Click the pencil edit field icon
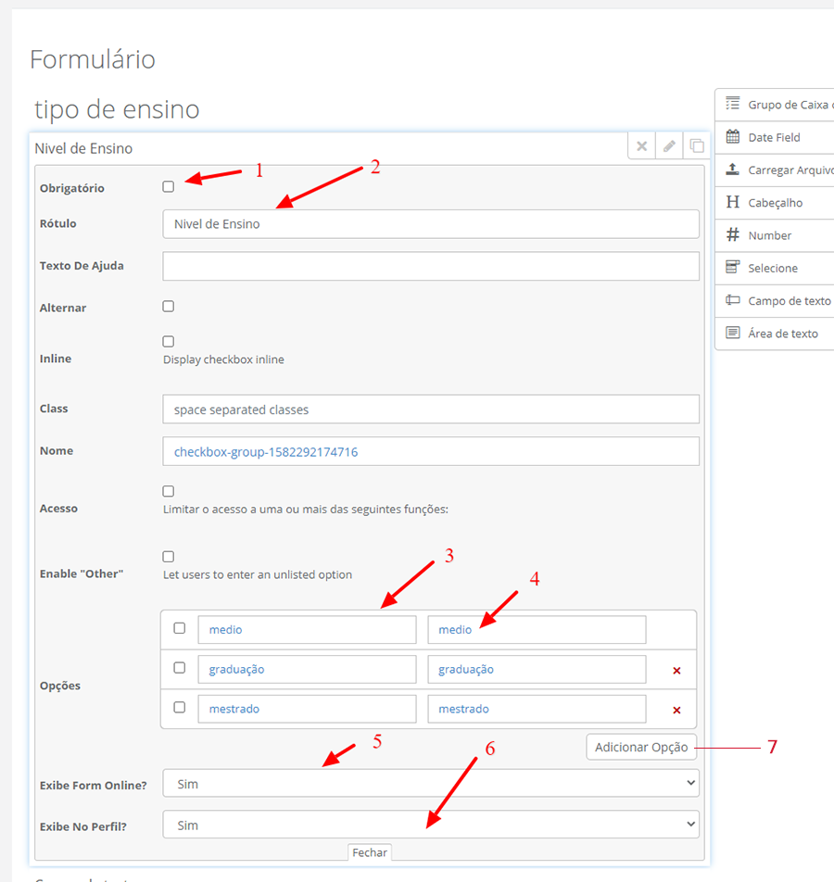Image resolution: width=834 pixels, height=882 pixels. [x=669, y=146]
